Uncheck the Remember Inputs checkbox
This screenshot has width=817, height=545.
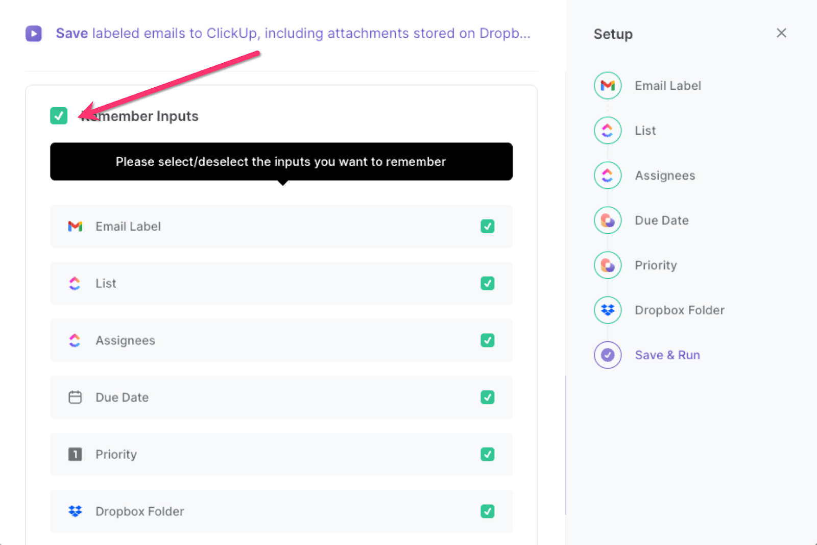[x=59, y=116]
